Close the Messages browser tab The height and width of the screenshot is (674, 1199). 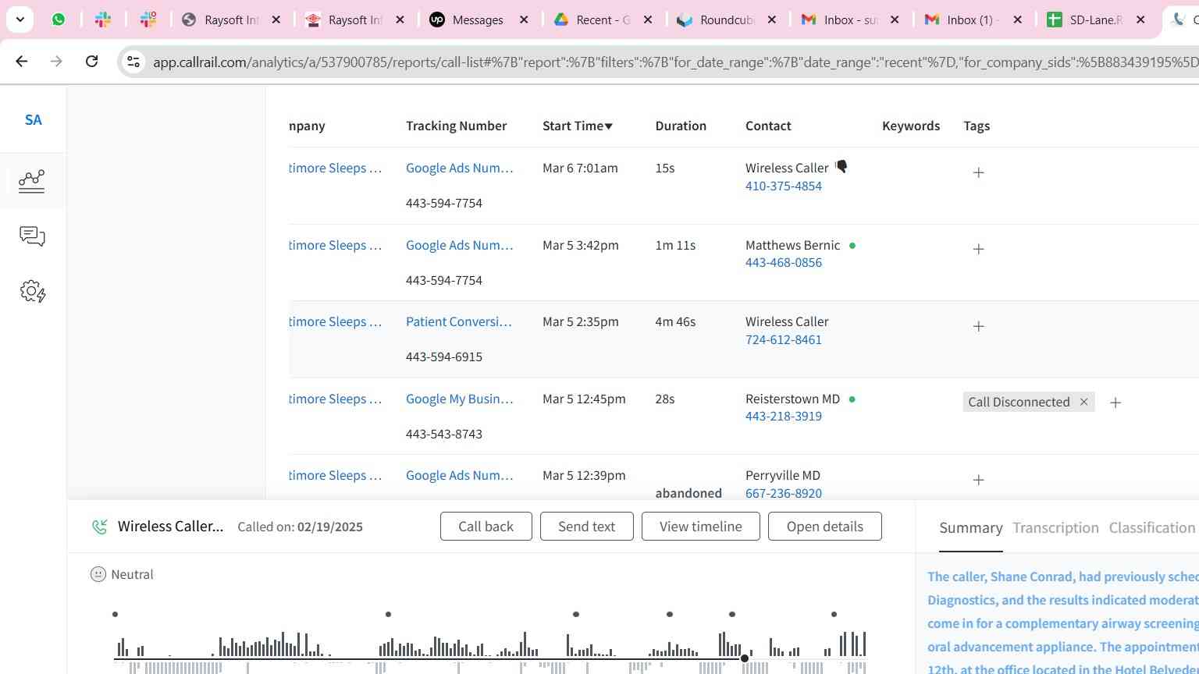pyautogui.click(x=524, y=20)
